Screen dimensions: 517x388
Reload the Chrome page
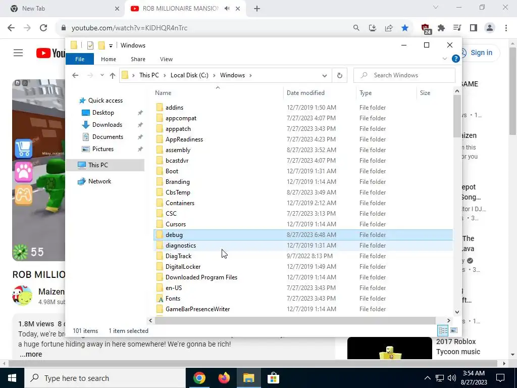click(43, 28)
